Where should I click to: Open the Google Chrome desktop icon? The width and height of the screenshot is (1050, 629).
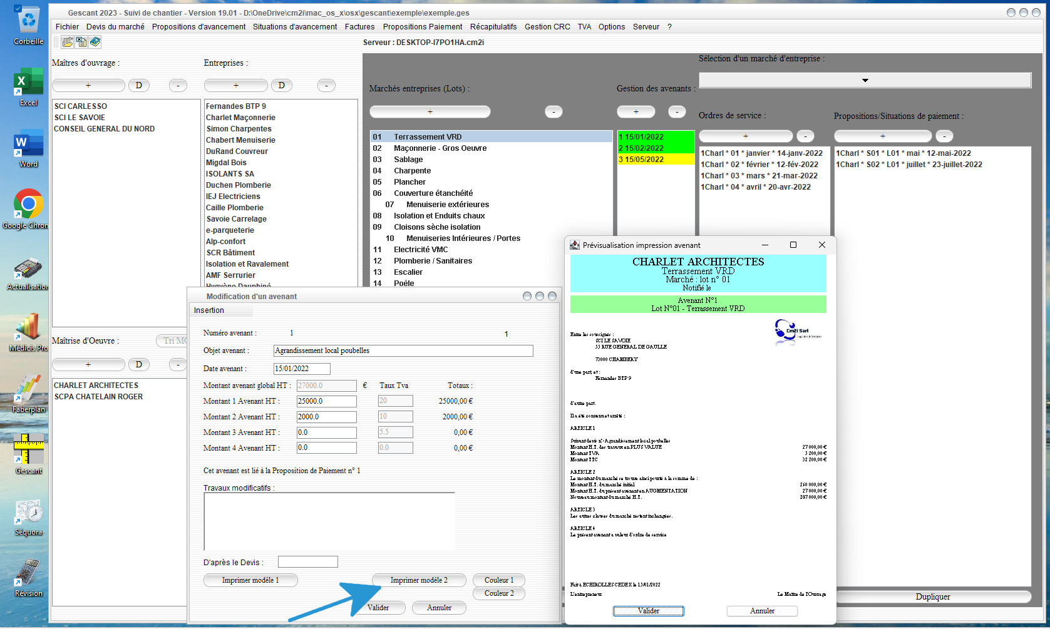(x=29, y=210)
